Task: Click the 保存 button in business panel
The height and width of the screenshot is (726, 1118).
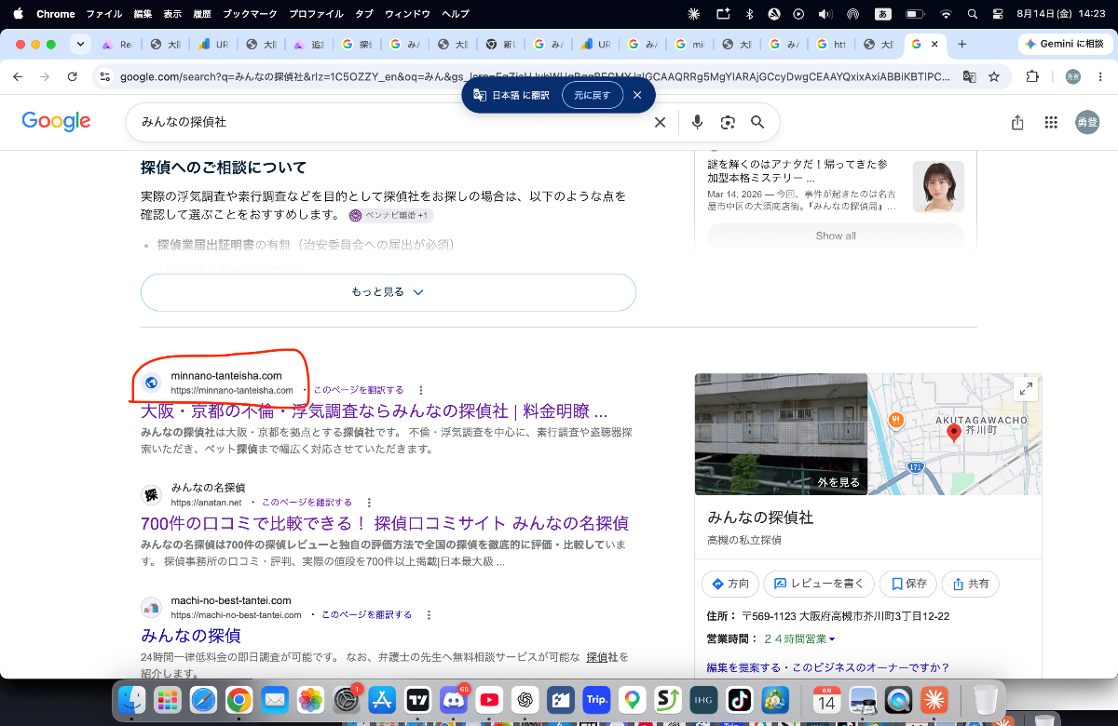Action: [908, 584]
